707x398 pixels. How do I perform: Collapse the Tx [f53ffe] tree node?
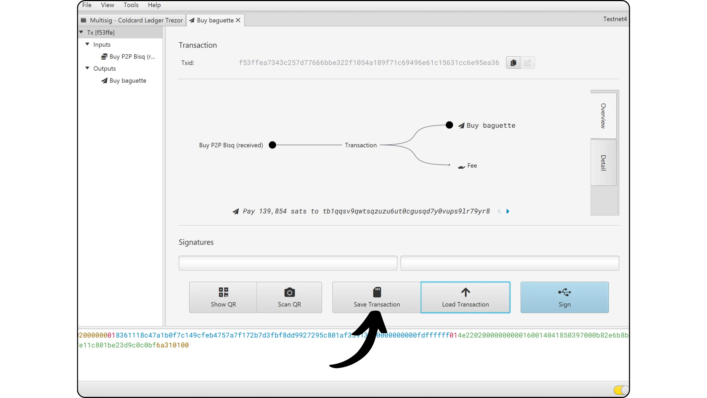(x=81, y=32)
